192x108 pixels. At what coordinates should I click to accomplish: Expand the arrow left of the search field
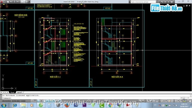point(130,2)
